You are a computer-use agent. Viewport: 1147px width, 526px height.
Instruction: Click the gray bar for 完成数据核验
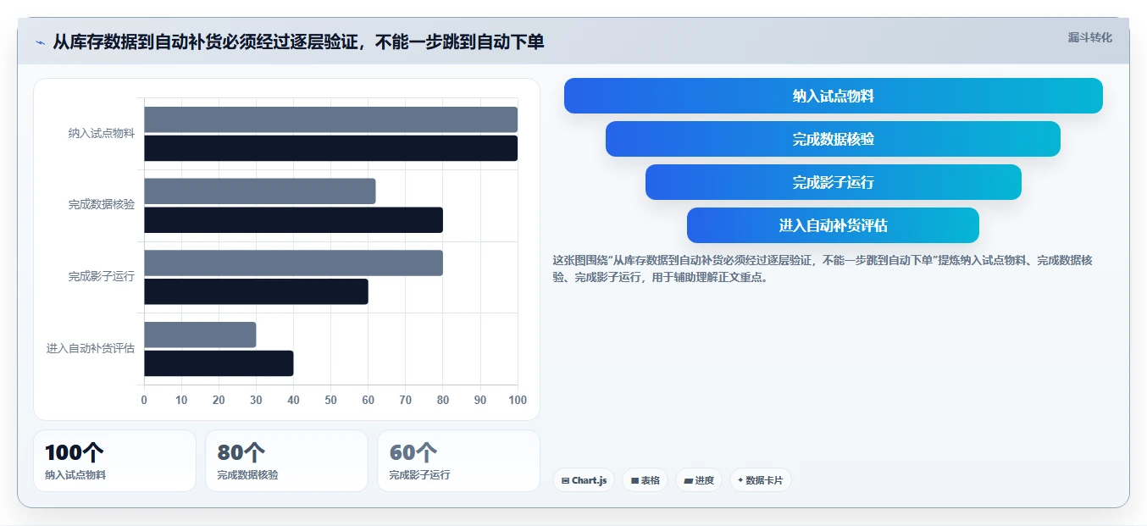pos(259,191)
